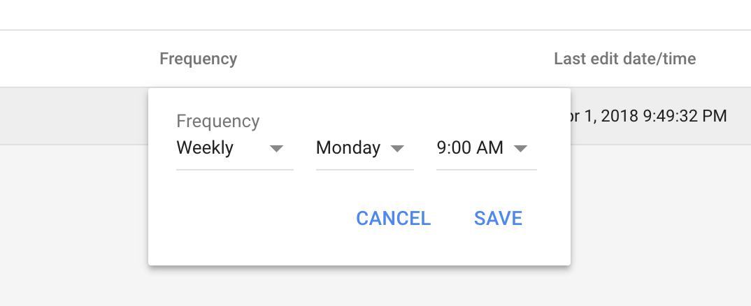Image resolution: width=751 pixels, height=306 pixels.
Task: Click the Weekly text in the popup
Action: tap(205, 148)
